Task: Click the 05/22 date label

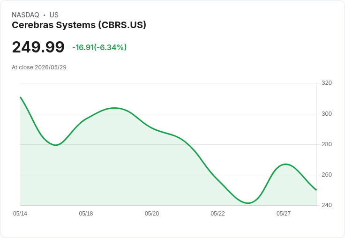Action: pos(217,214)
